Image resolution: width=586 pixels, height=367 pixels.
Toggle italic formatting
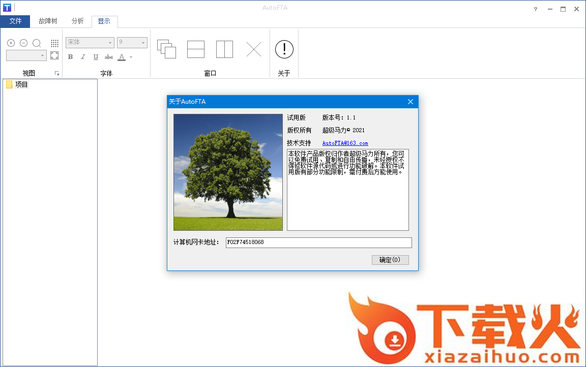click(83, 57)
